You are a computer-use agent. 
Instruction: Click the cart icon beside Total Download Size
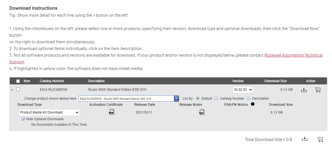pyautogui.click(x=320, y=139)
